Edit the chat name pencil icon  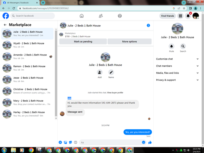111,72
